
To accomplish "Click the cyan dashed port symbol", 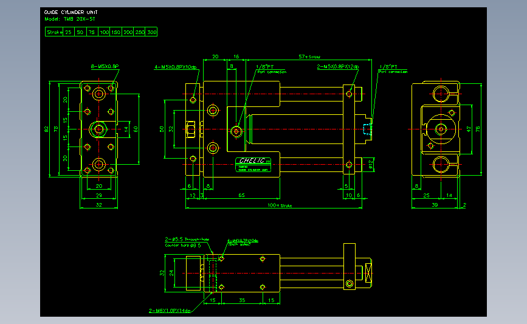I will pos(367,129).
